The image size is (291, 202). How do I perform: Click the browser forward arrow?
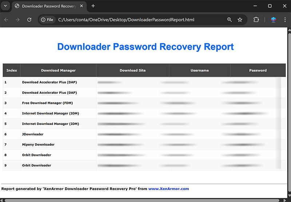[x=17, y=20]
